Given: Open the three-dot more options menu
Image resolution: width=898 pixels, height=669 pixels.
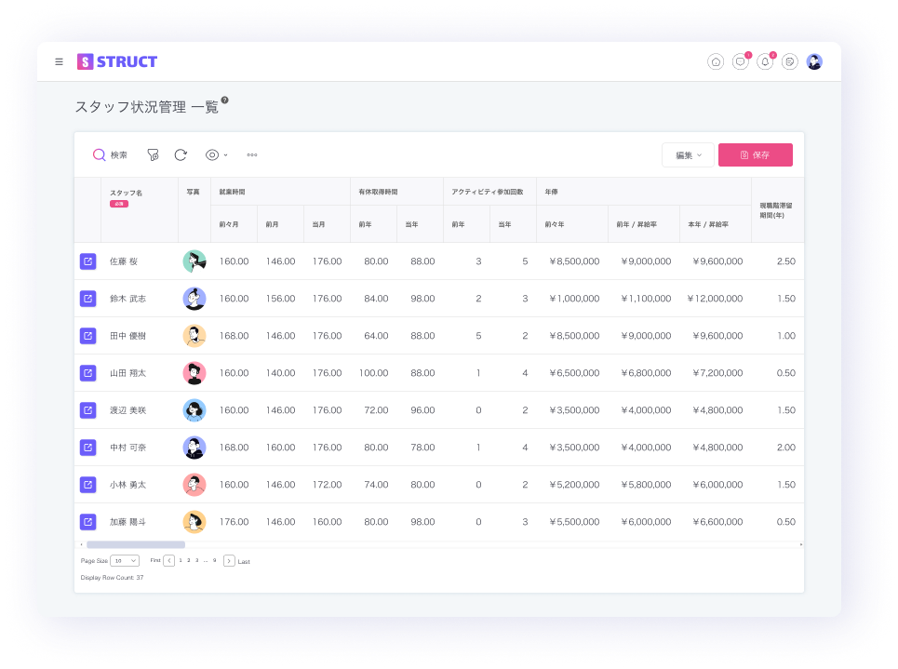Looking at the screenshot, I should (252, 154).
